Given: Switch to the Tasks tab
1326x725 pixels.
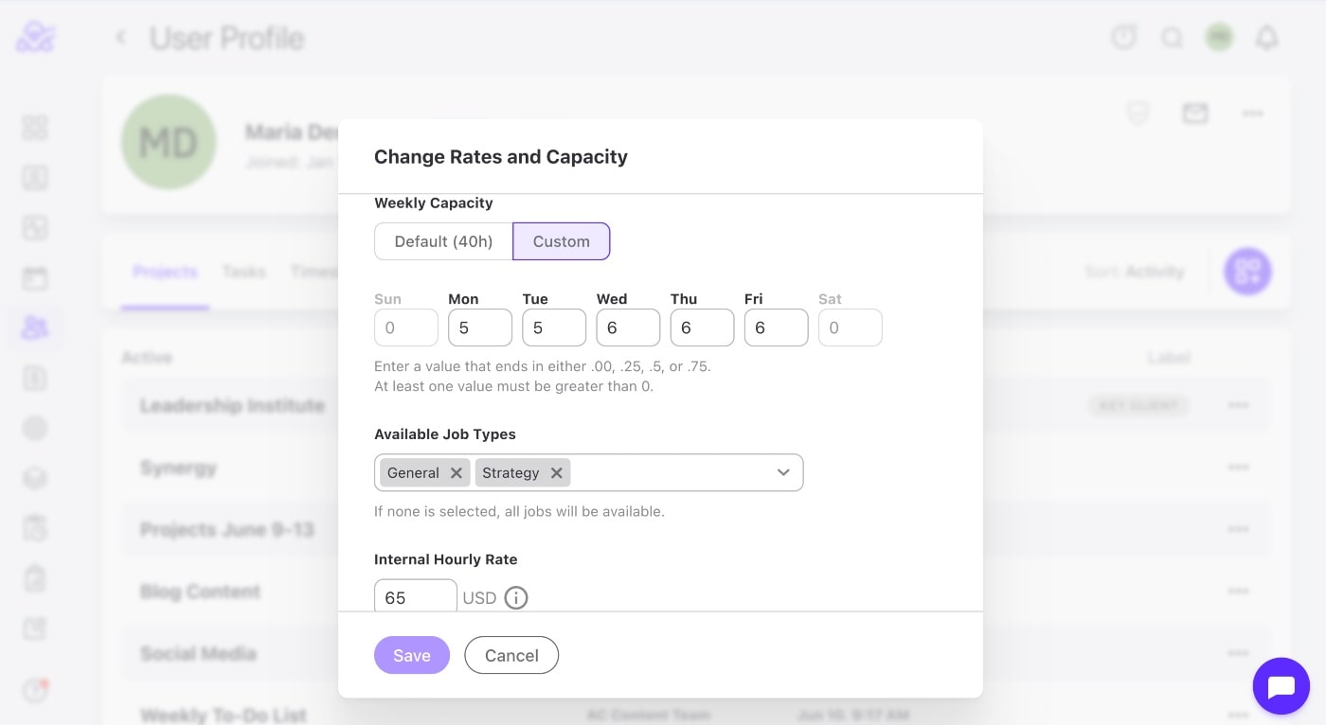Looking at the screenshot, I should click(243, 272).
